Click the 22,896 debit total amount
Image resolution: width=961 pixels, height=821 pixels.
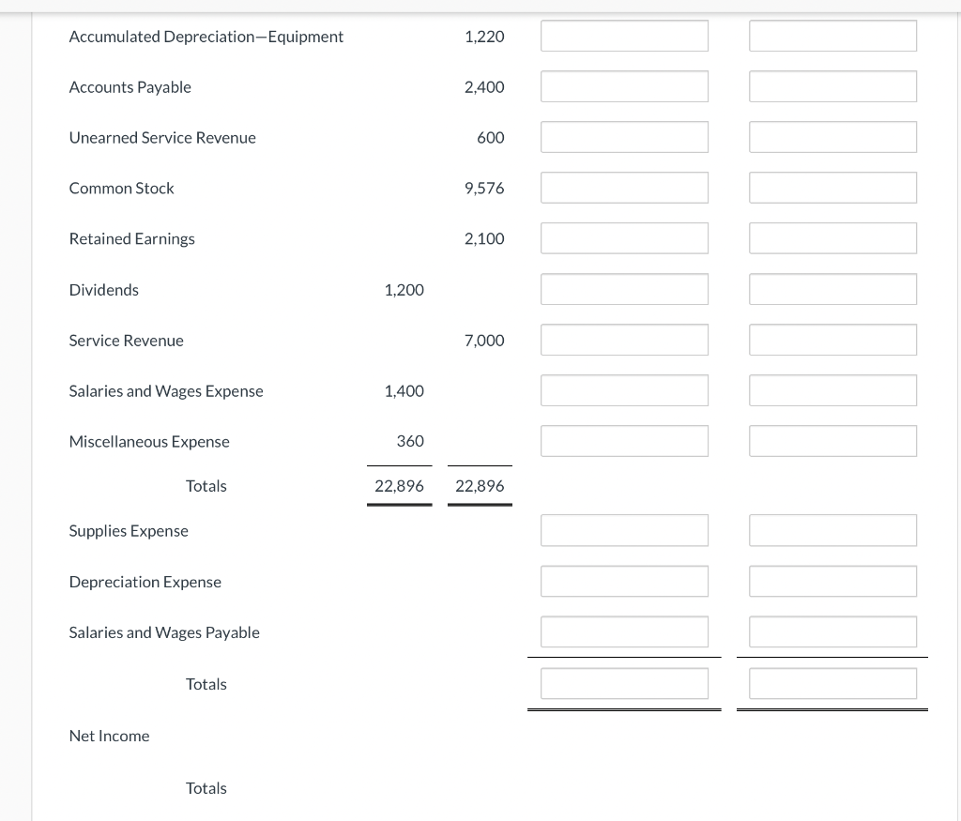point(399,485)
